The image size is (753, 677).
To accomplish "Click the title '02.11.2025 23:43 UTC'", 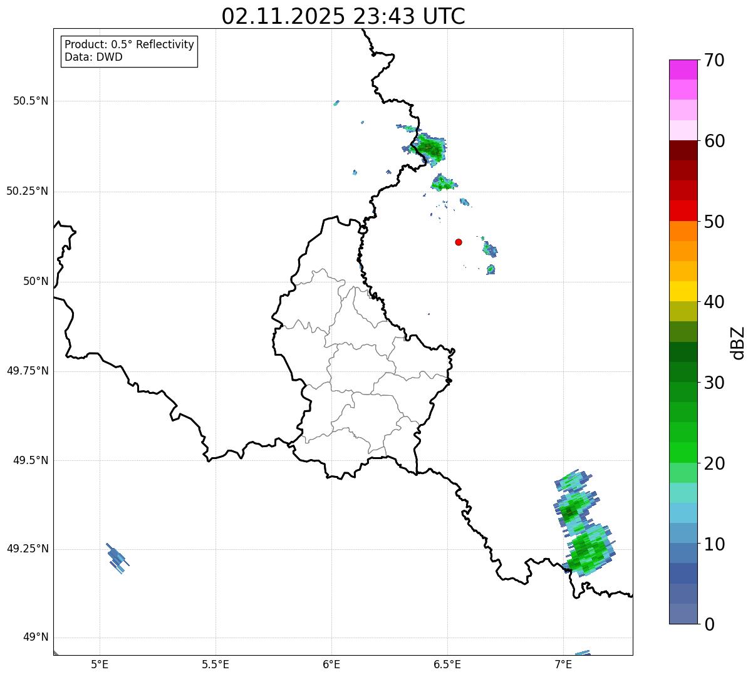I will click(343, 16).
